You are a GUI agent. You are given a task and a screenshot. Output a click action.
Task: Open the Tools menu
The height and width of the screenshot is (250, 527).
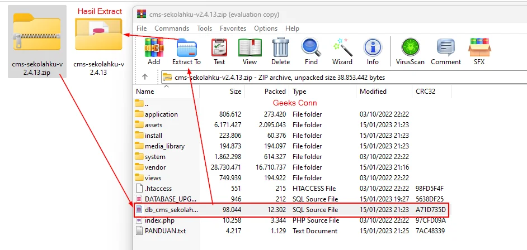coord(204,28)
